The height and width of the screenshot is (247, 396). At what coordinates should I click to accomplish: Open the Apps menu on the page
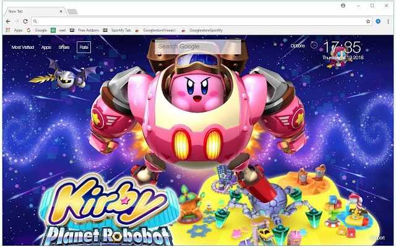46,47
